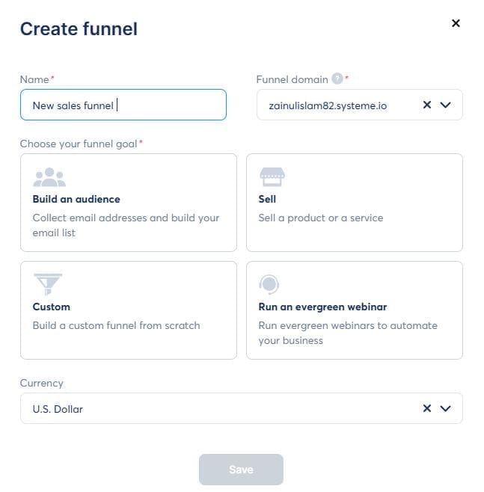This screenshot has width=484, height=492.
Task: Click the Custom funnel icon
Action: point(48,285)
